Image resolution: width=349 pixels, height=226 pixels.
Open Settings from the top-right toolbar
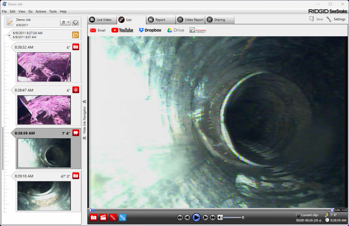tap(336, 19)
